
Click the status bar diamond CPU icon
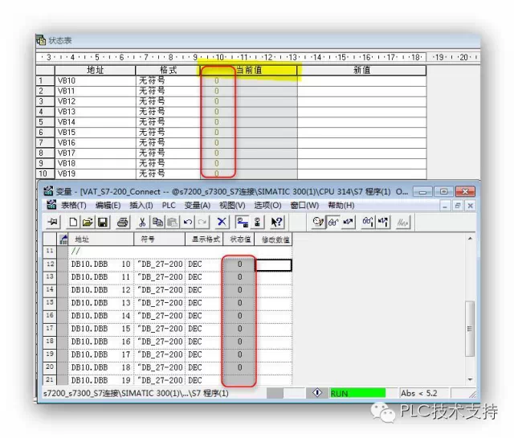(x=317, y=393)
